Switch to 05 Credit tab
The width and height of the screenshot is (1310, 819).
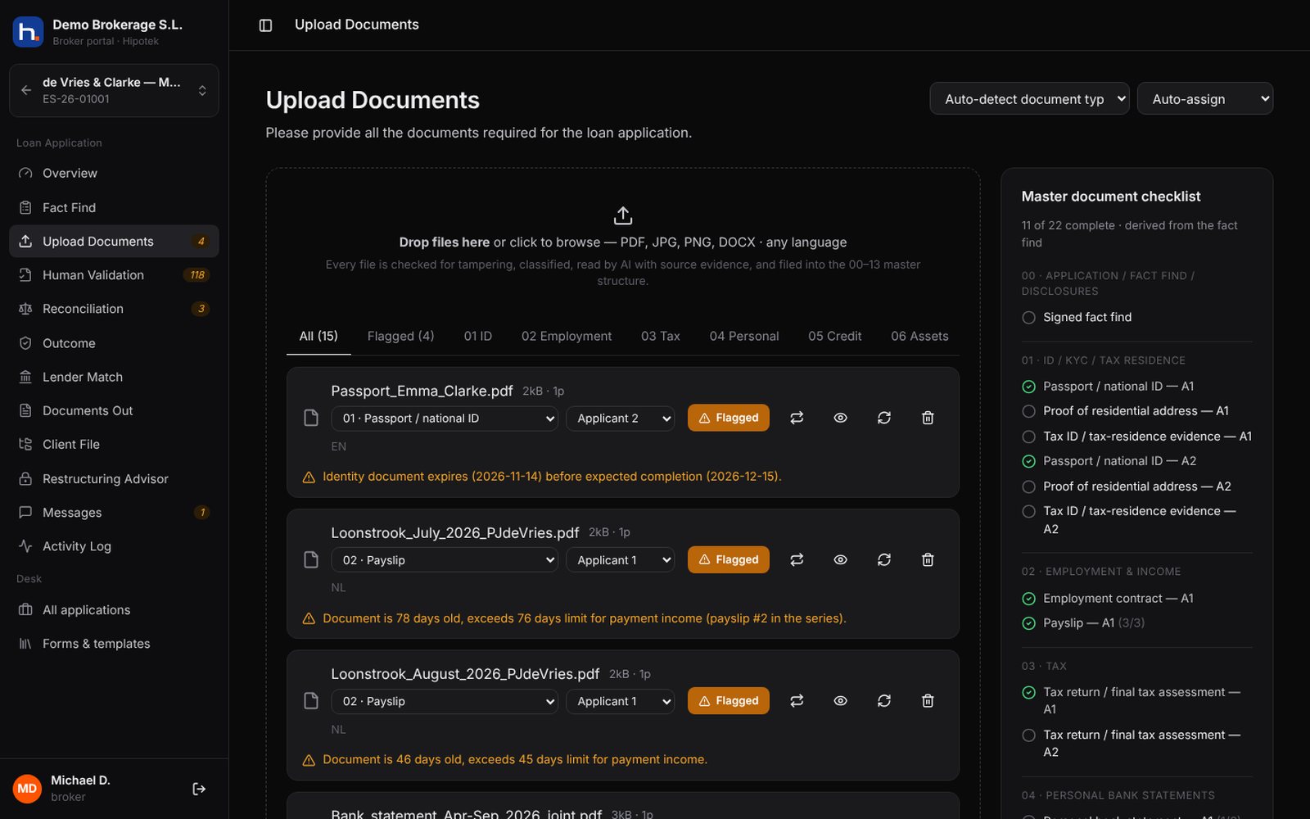pos(834,336)
